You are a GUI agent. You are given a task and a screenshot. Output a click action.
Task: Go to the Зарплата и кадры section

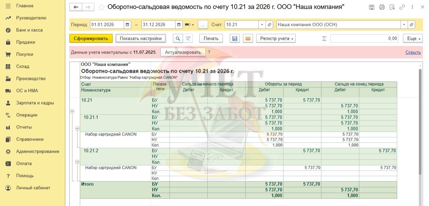(x=35, y=103)
